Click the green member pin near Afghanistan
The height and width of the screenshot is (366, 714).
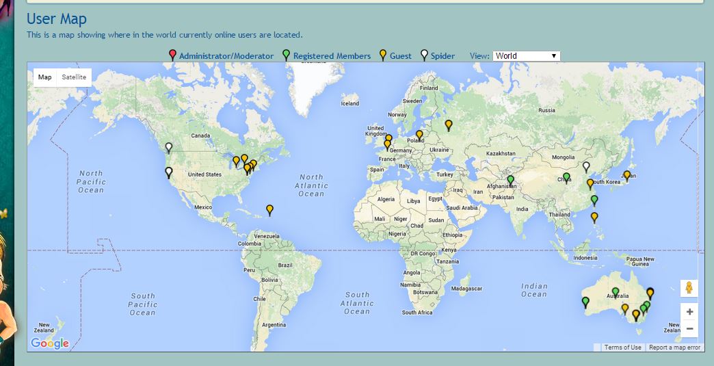510,180
